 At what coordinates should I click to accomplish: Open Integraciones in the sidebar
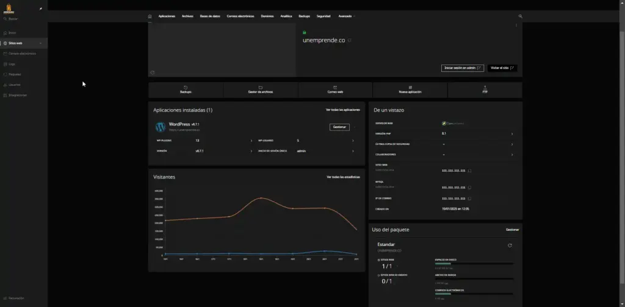24,95
